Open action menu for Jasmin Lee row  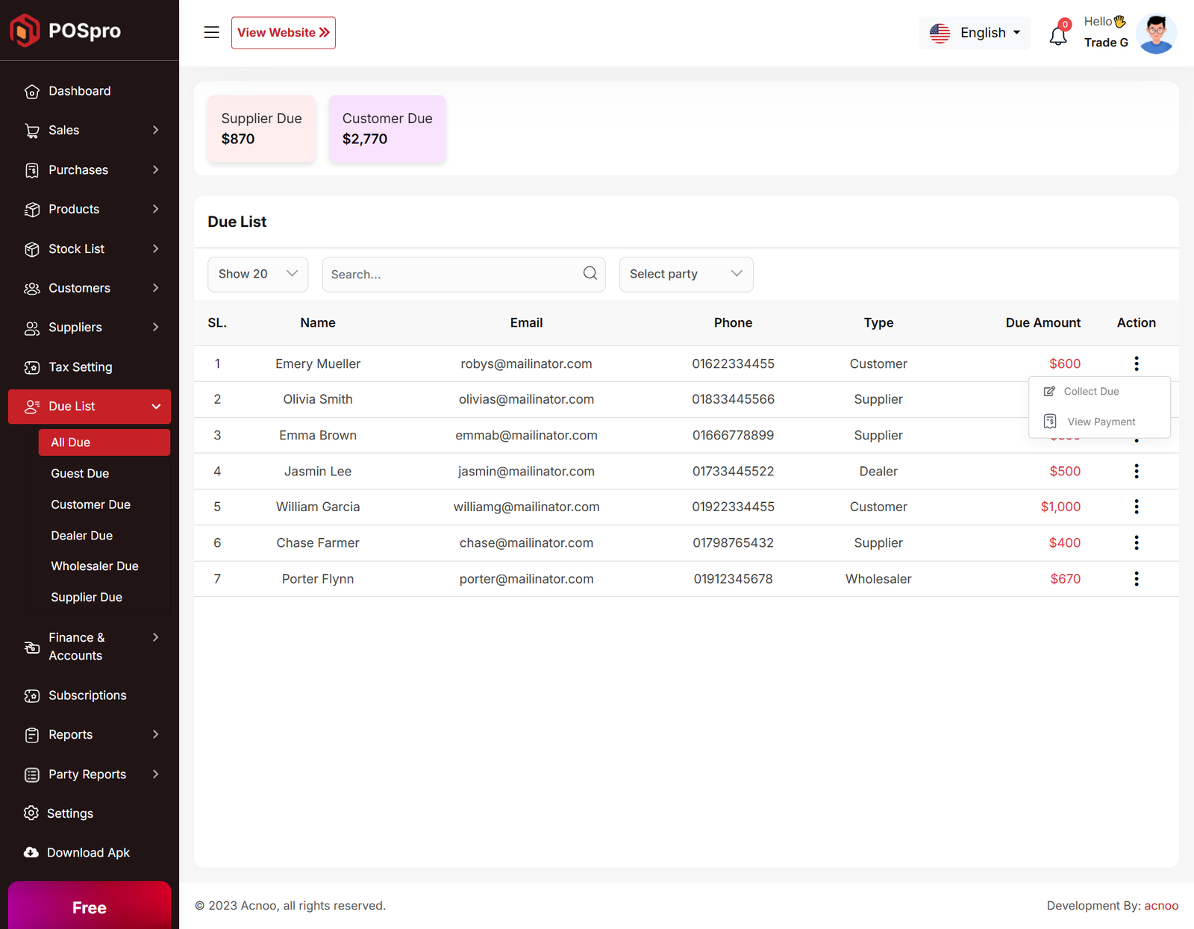pos(1136,472)
